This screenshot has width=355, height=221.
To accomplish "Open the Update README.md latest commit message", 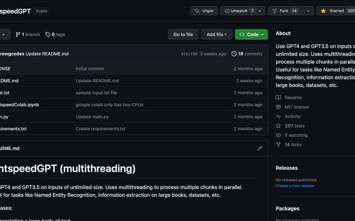I will (x=47, y=53).
